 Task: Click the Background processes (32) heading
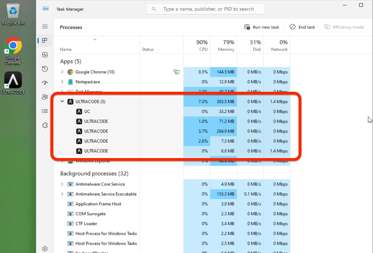(94, 174)
